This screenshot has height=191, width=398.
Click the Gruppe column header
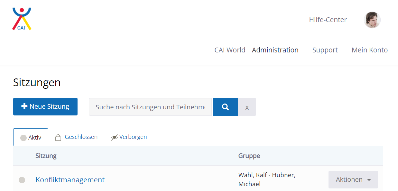click(x=249, y=156)
